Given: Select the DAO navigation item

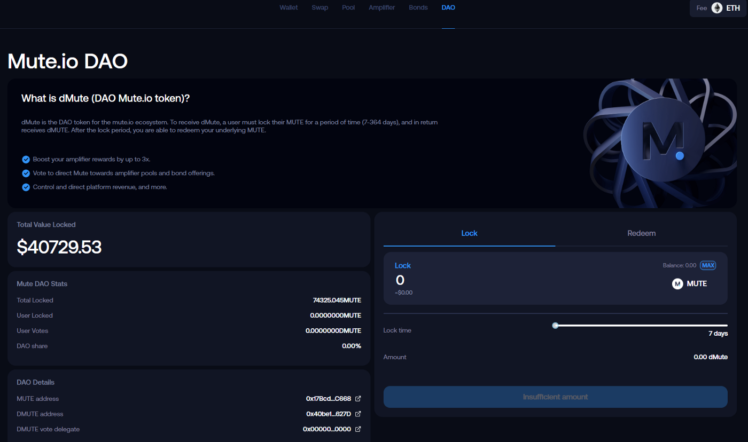Looking at the screenshot, I should pos(448,7).
